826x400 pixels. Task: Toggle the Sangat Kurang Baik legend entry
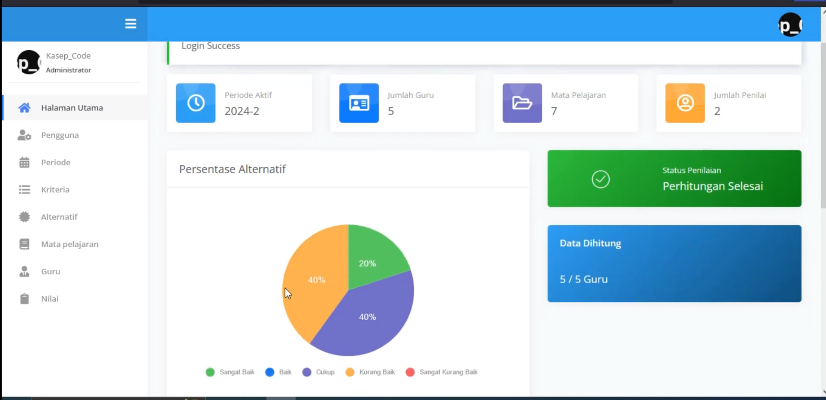click(441, 372)
